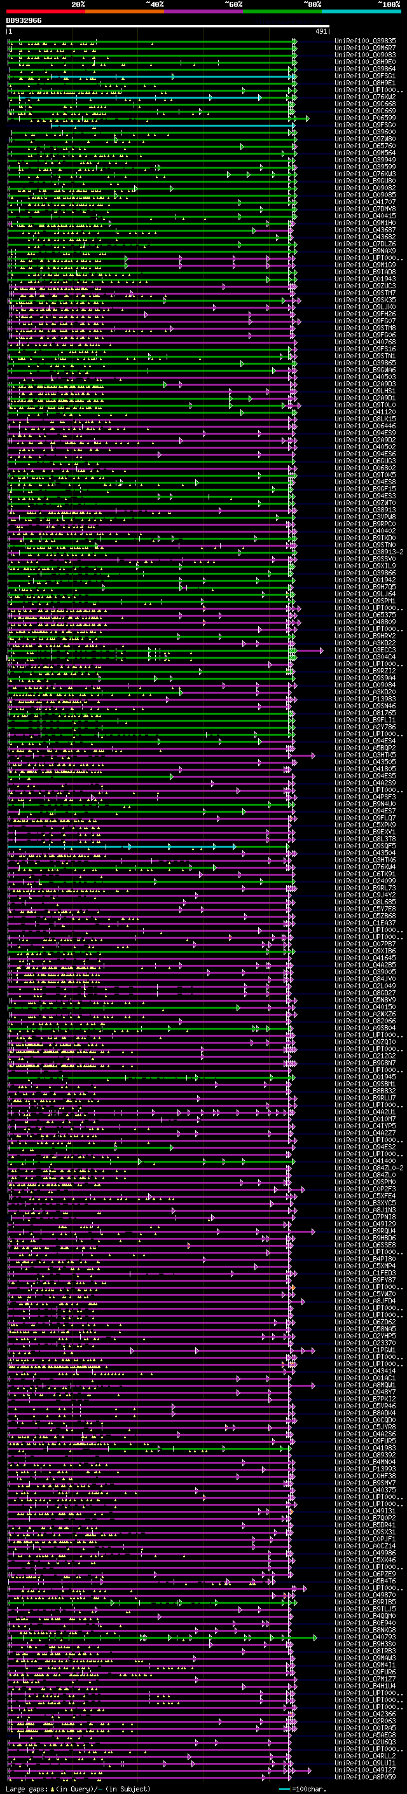The height and width of the screenshot is (1794, 407).
Task: Click the cyan ~100% identity legend segment
Action: (x=361, y=11)
